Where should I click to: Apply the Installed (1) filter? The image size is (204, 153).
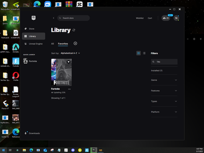[157, 71]
